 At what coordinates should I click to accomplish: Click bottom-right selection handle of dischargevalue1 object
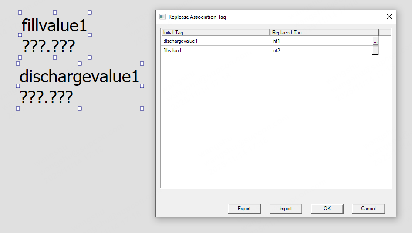pos(142,108)
